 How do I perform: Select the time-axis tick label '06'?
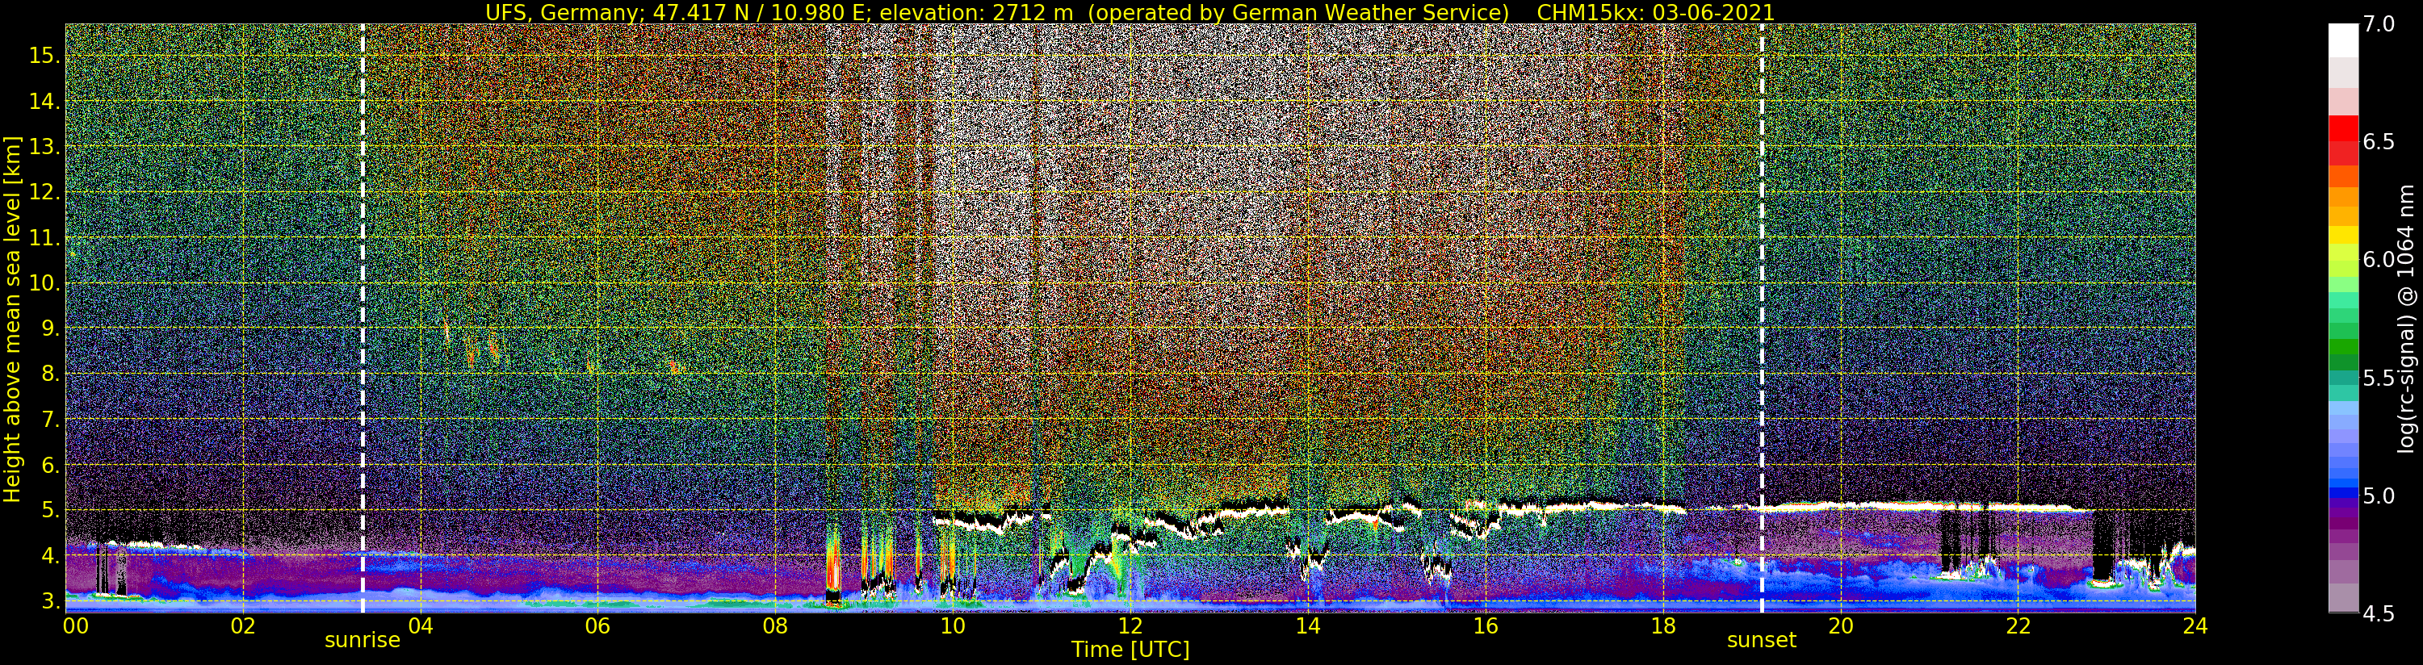tap(597, 625)
